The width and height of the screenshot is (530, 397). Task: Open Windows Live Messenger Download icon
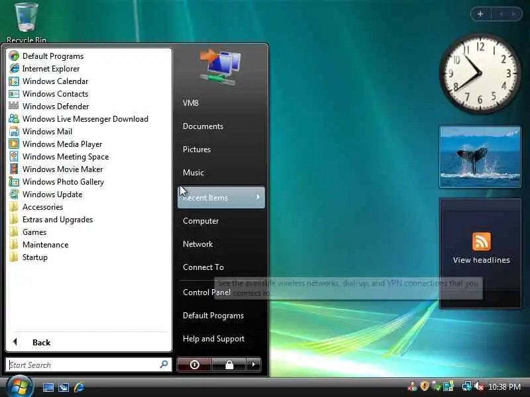14,119
